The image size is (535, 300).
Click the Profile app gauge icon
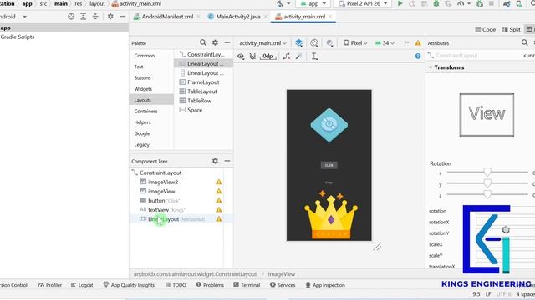pos(461,3)
